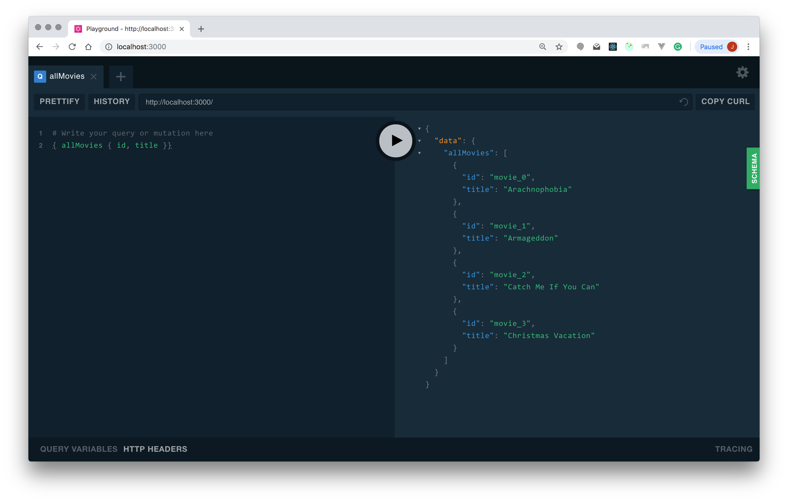Viewport: 788px width, 502px height.
Task: Open the query HISTORY
Action: (112, 102)
